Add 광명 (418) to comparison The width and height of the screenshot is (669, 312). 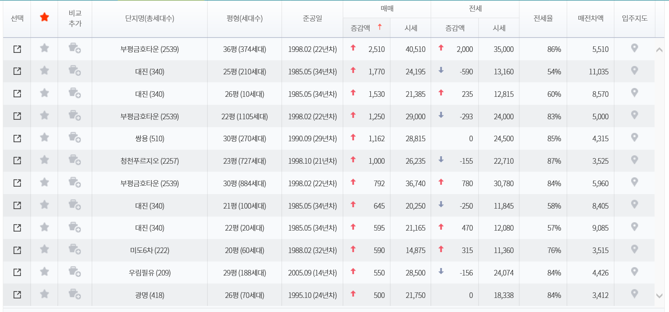coord(75,294)
